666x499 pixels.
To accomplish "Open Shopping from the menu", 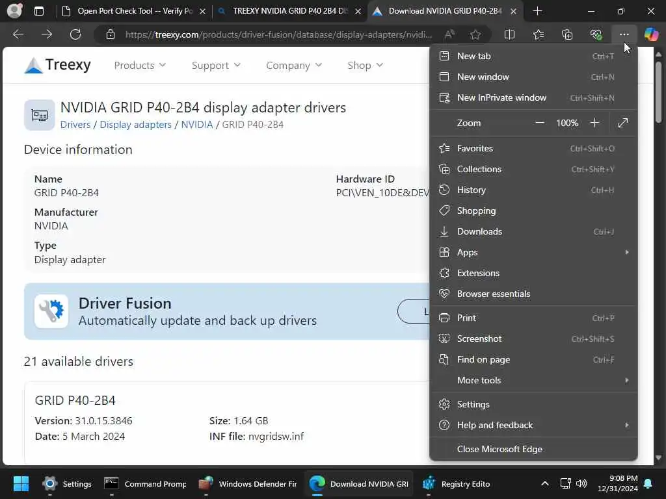I will [533, 211].
